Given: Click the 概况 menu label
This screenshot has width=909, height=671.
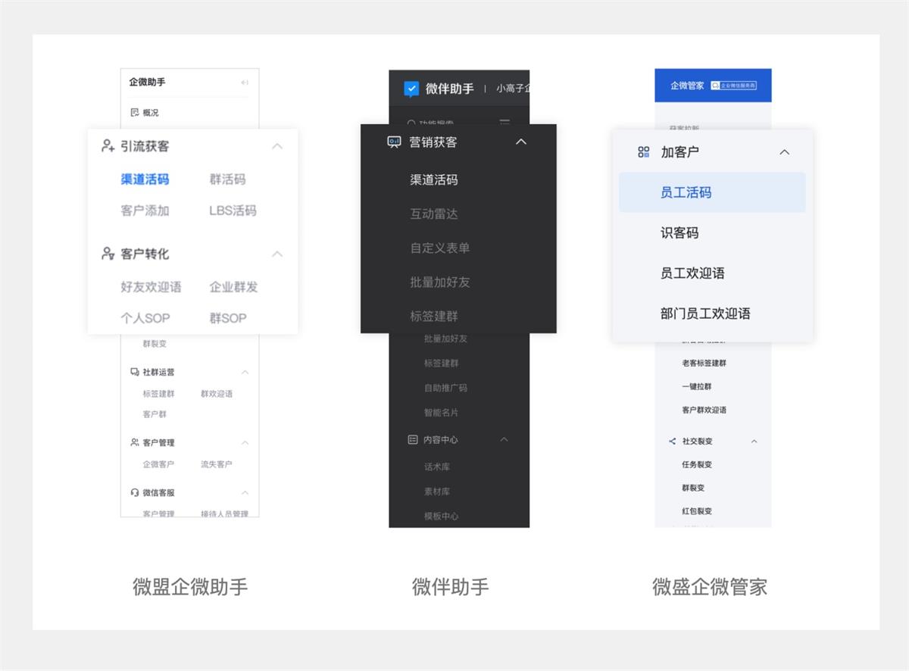Looking at the screenshot, I should click(151, 112).
